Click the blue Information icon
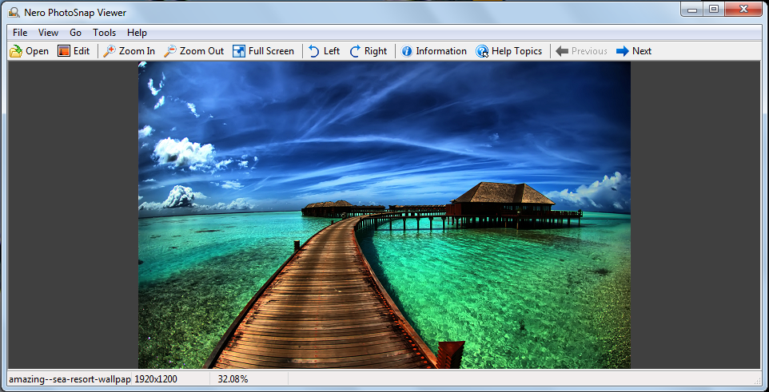Image resolution: width=769 pixels, height=392 pixels. pyautogui.click(x=407, y=51)
